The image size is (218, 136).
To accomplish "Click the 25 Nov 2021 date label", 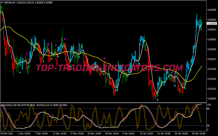I will click(x=7, y=134).
